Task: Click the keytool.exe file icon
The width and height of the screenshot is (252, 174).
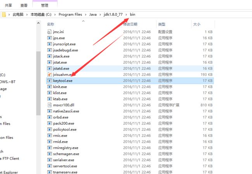Action: (x=49, y=81)
